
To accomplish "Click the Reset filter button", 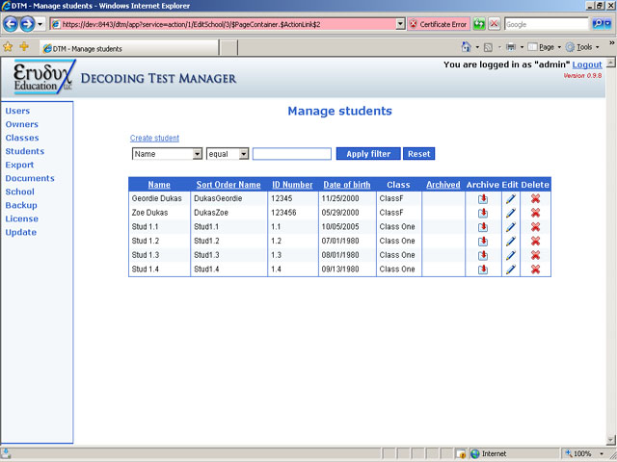I will click(x=419, y=154).
